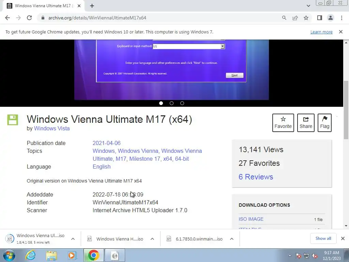Flag this archive item
This screenshot has height=262, width=349.
pos(324,123)
